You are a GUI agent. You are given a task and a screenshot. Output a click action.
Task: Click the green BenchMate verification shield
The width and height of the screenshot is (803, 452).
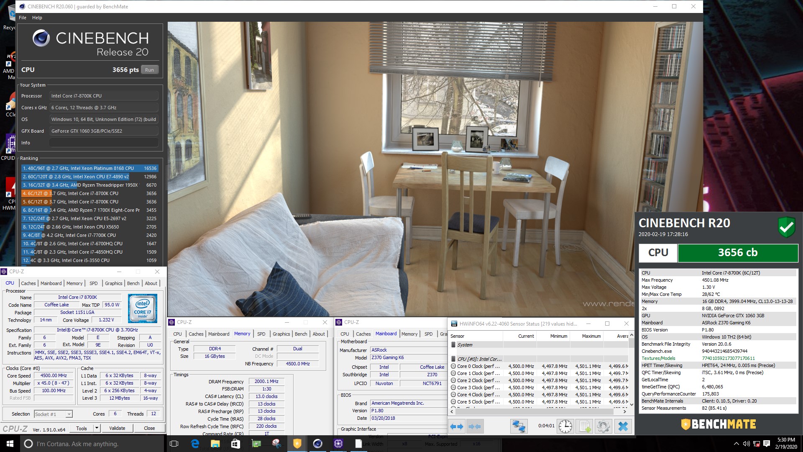tap(786, 227)
